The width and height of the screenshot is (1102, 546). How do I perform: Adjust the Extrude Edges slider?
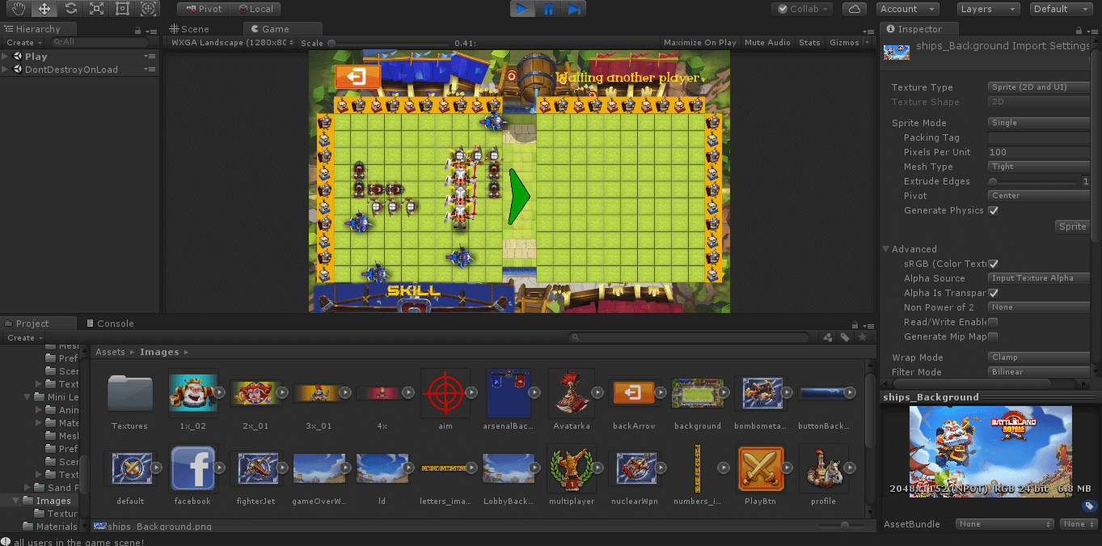pos(1035,182)
